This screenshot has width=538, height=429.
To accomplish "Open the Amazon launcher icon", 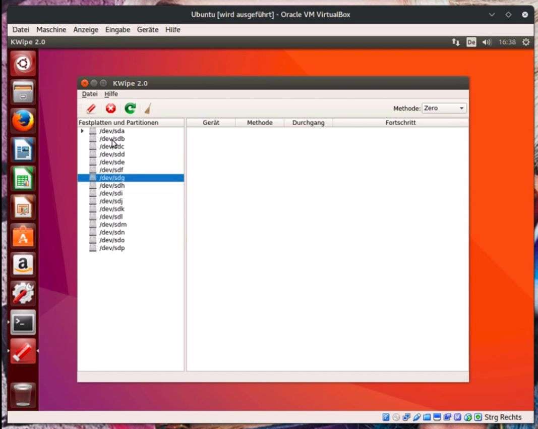I will point(23,265).
